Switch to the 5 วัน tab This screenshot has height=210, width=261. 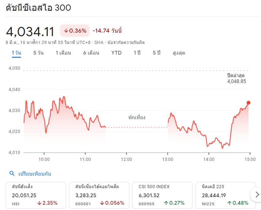tap(38, 53)
